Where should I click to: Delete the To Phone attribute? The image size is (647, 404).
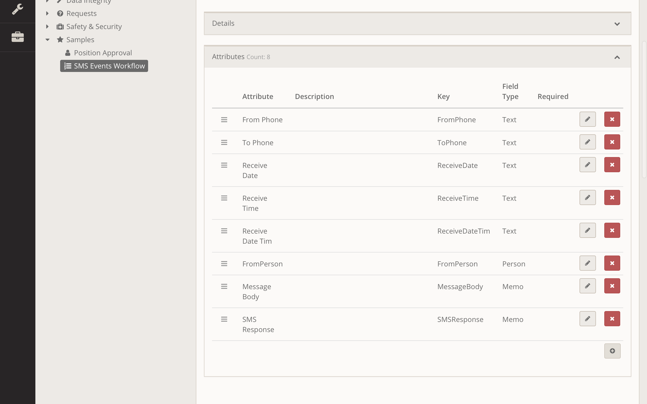point(612,142)
